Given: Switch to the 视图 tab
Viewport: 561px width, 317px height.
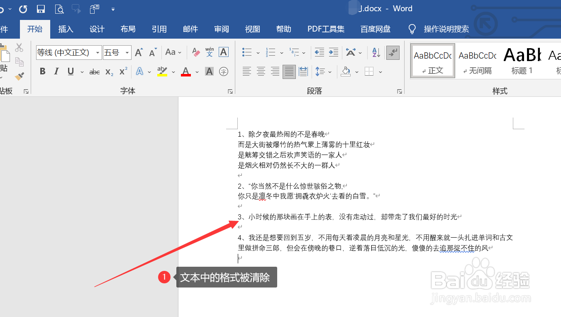Looking at the screenshot, I should tap(253, 29).
